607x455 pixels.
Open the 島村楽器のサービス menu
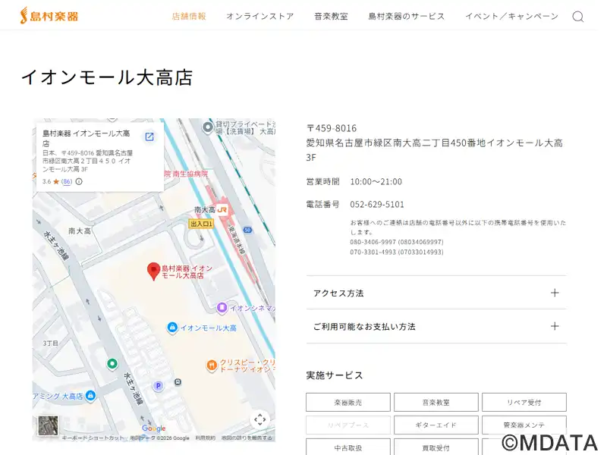point(407,16)
